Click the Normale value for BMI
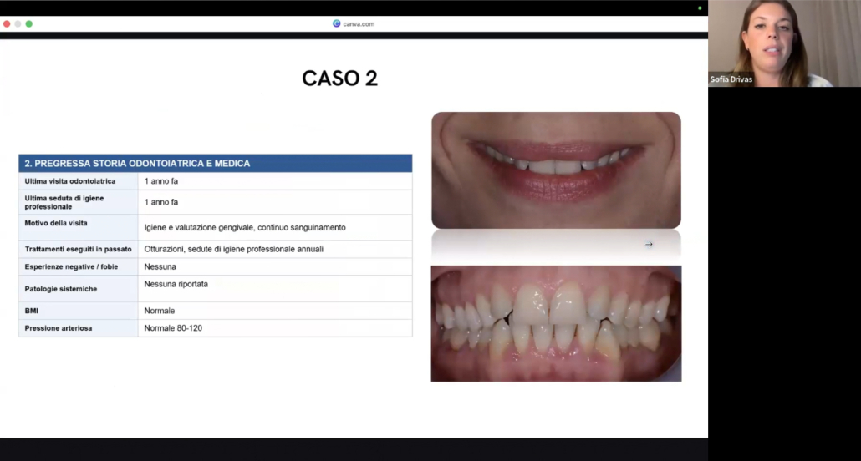This screenshot has height=461, width=861. click(159, 311)
